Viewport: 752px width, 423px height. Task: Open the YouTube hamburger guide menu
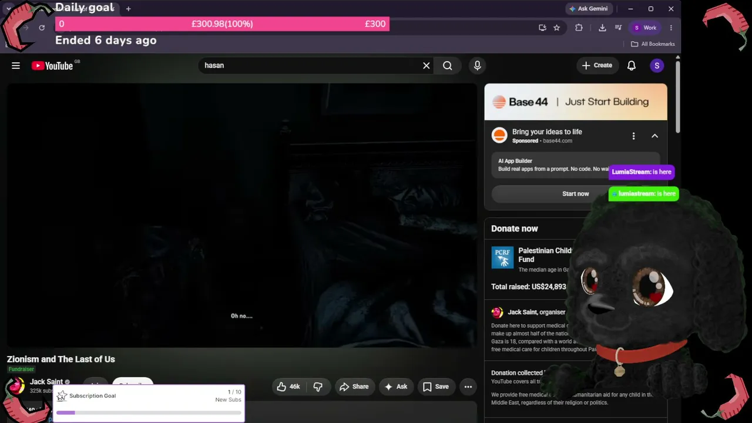point(16,66)
